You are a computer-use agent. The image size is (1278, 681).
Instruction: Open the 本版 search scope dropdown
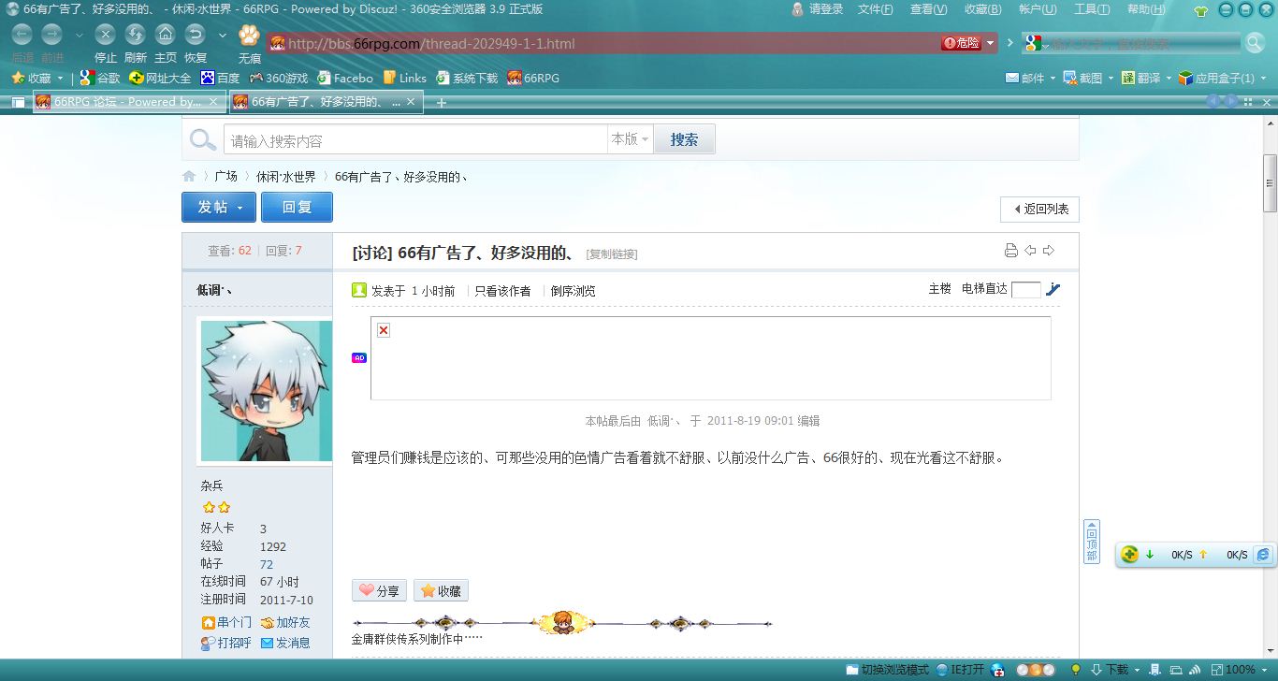click(631, 139)
